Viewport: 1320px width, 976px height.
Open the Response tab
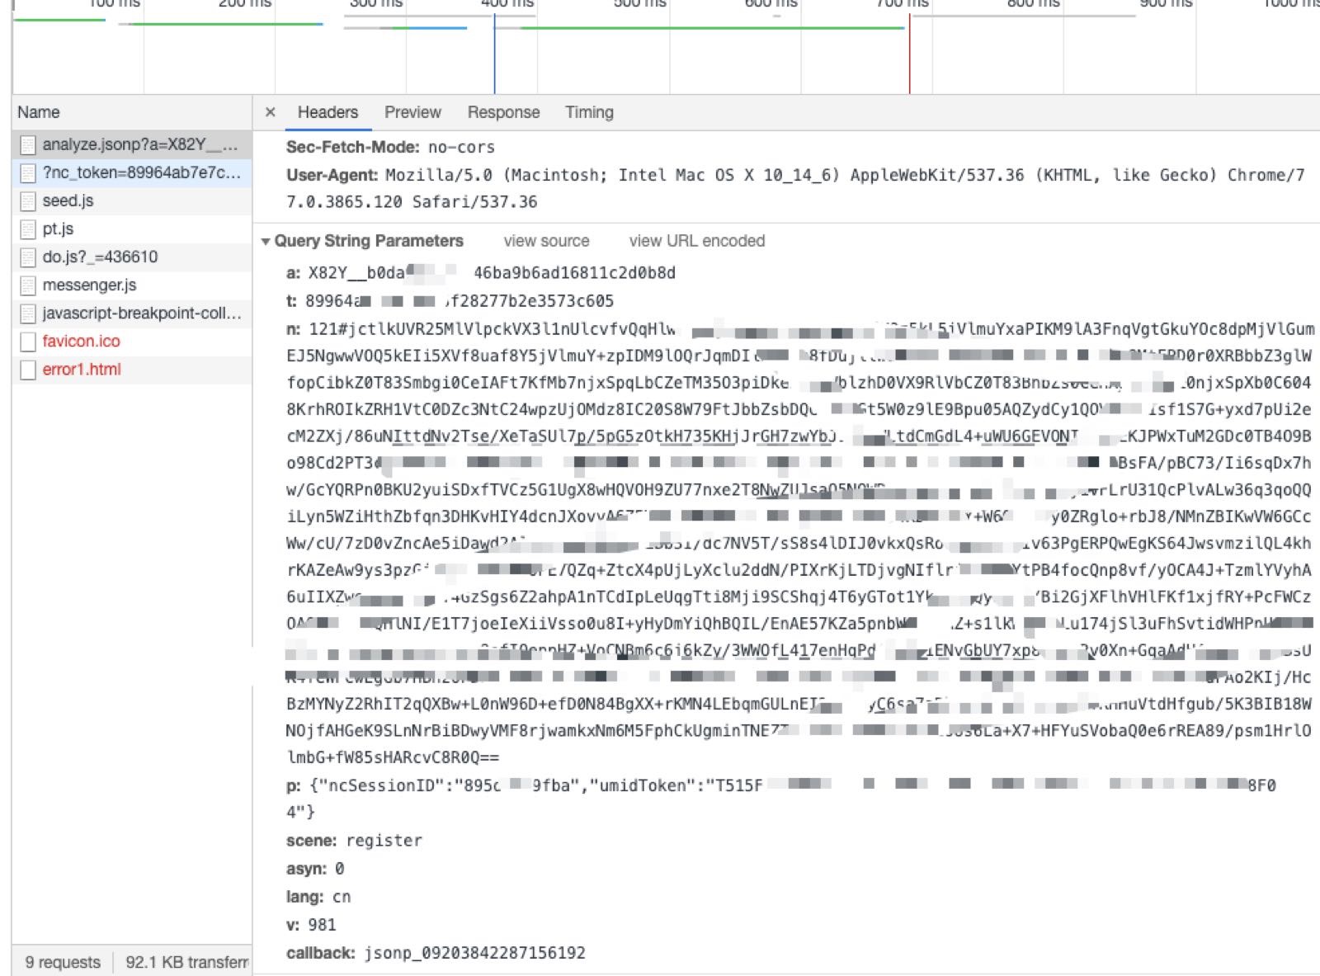[x=503, y=112]
